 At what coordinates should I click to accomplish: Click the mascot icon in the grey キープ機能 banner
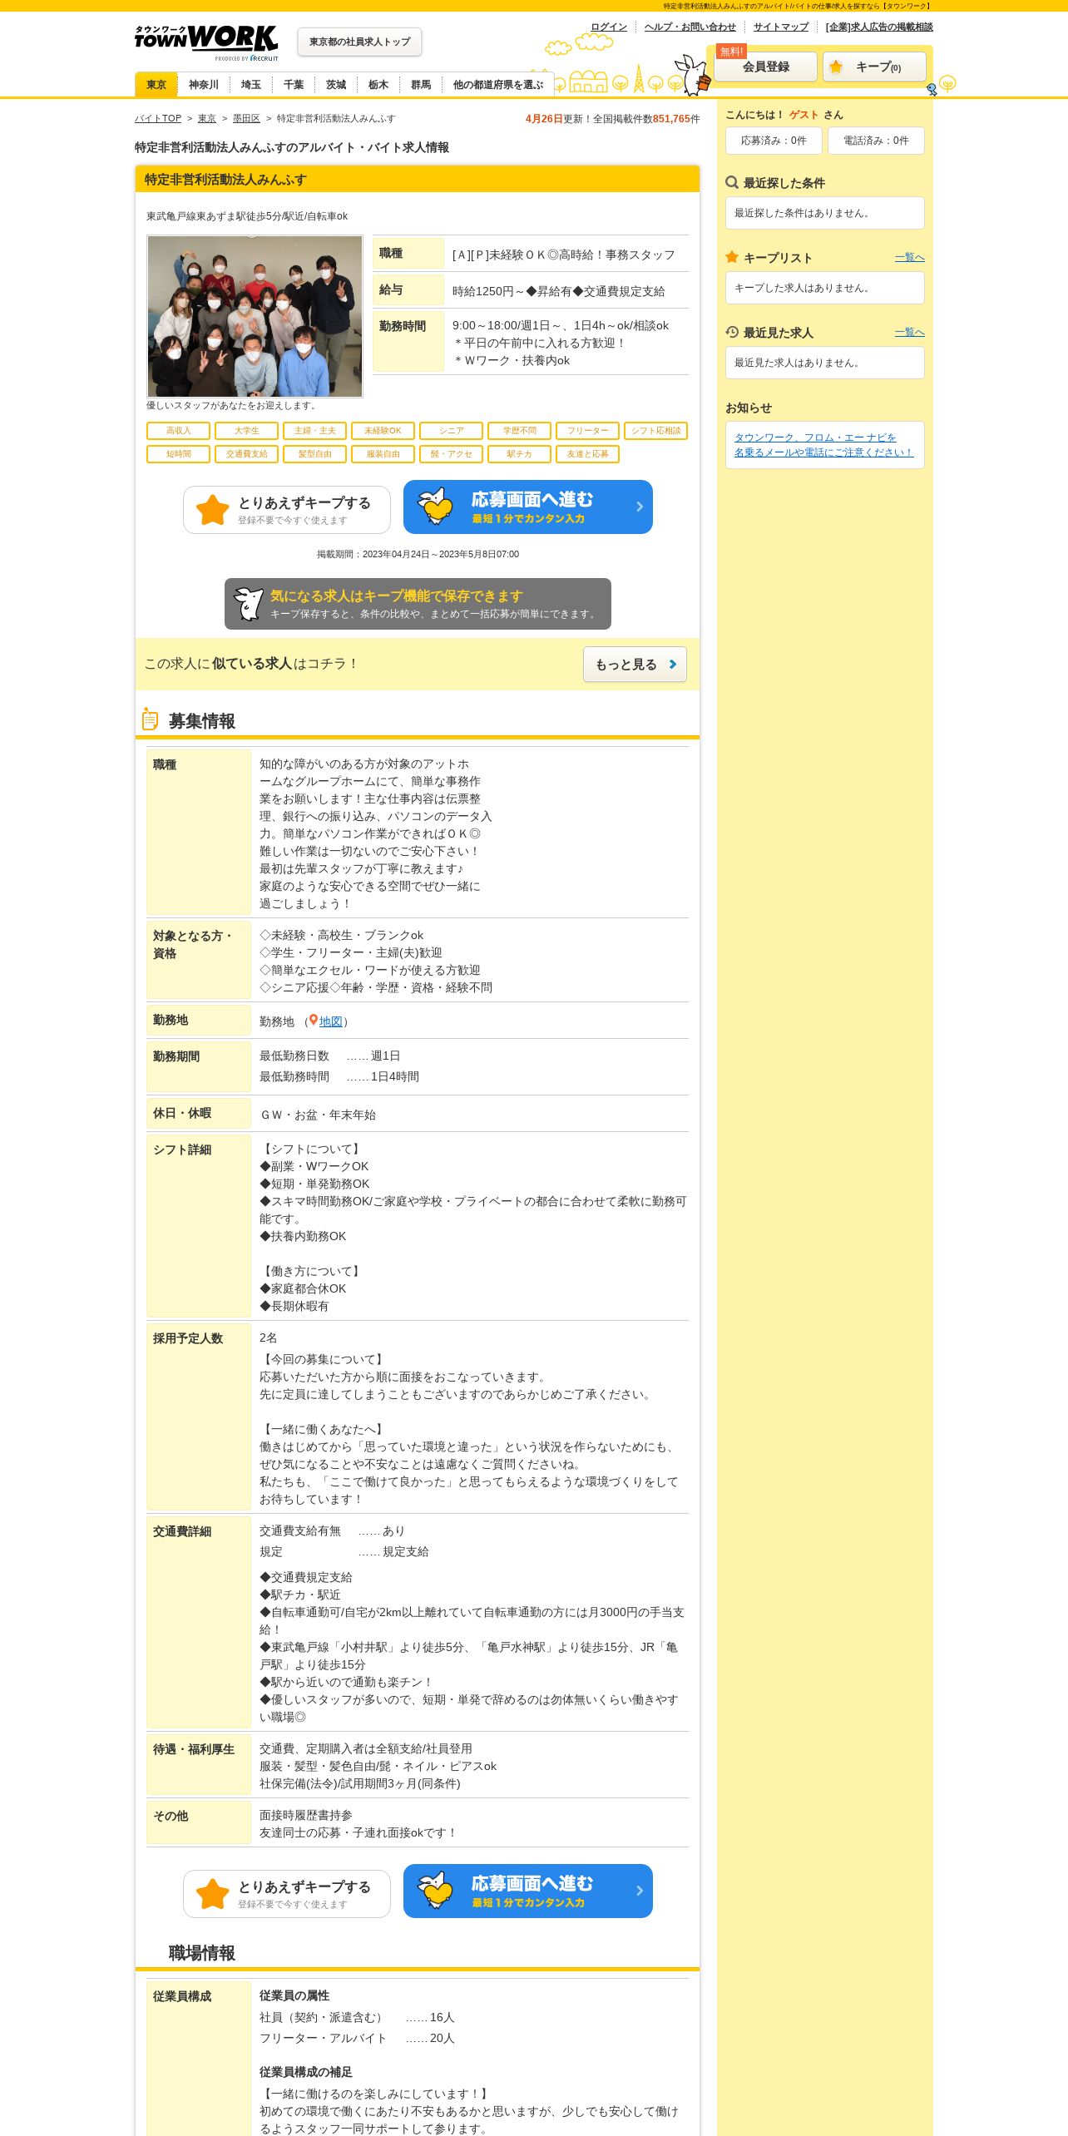click(x=248, y=604)
